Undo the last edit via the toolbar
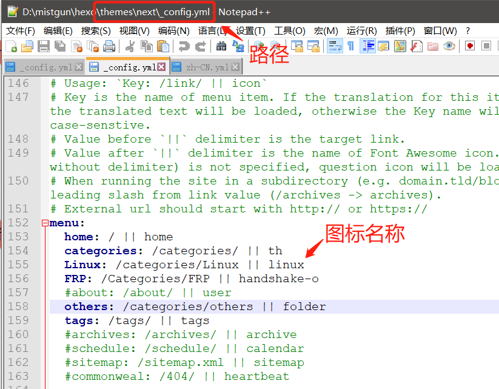Viewport: 499px width, 389px height. 184,46
